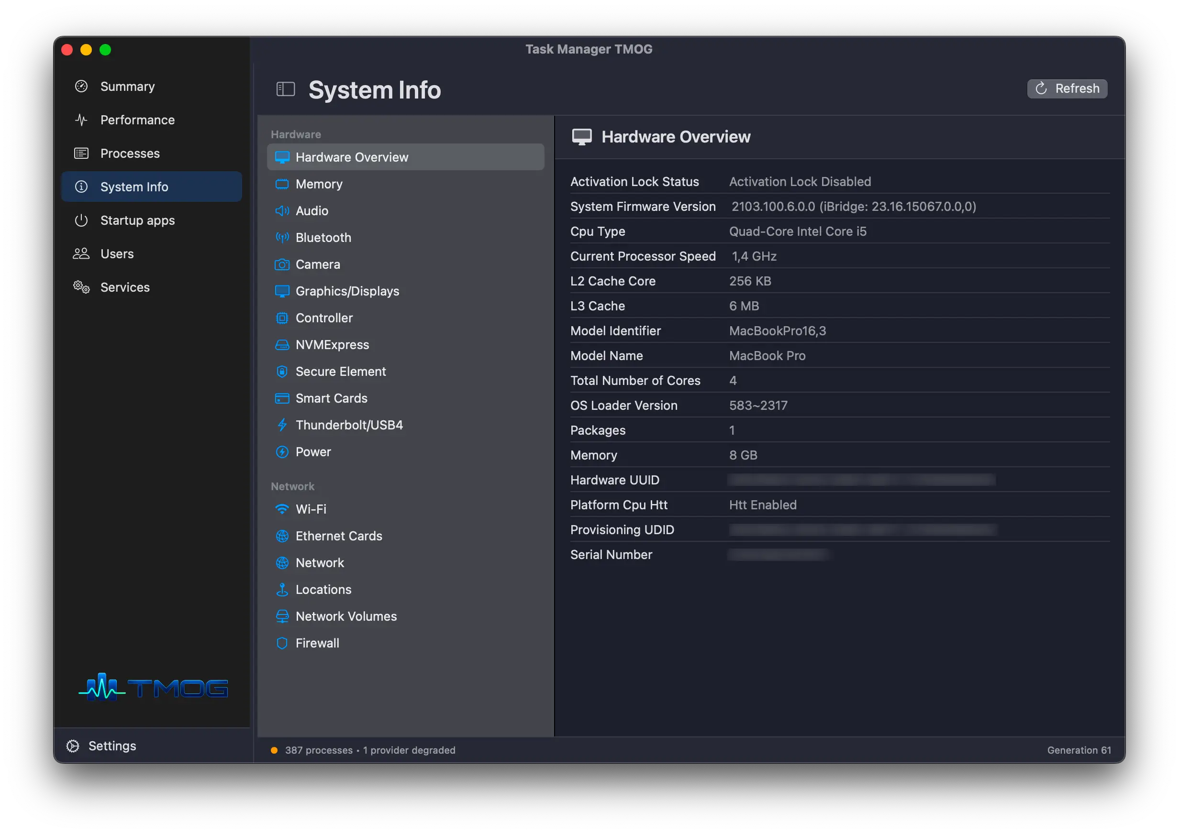Viewport: 1179px width, 834px height.
Task: Open the Summary section
Action: (x=152, y=86)
